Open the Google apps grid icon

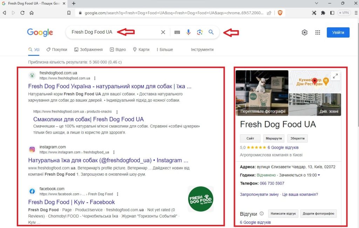pyautogui.click(x=318, y=32)
